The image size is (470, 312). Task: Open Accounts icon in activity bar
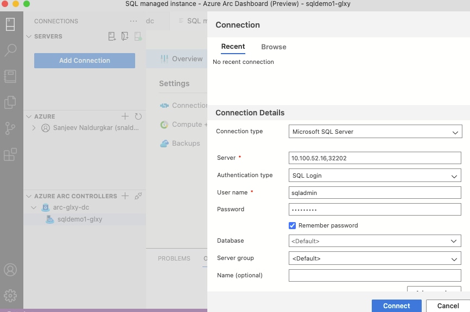tap(10, 270)
